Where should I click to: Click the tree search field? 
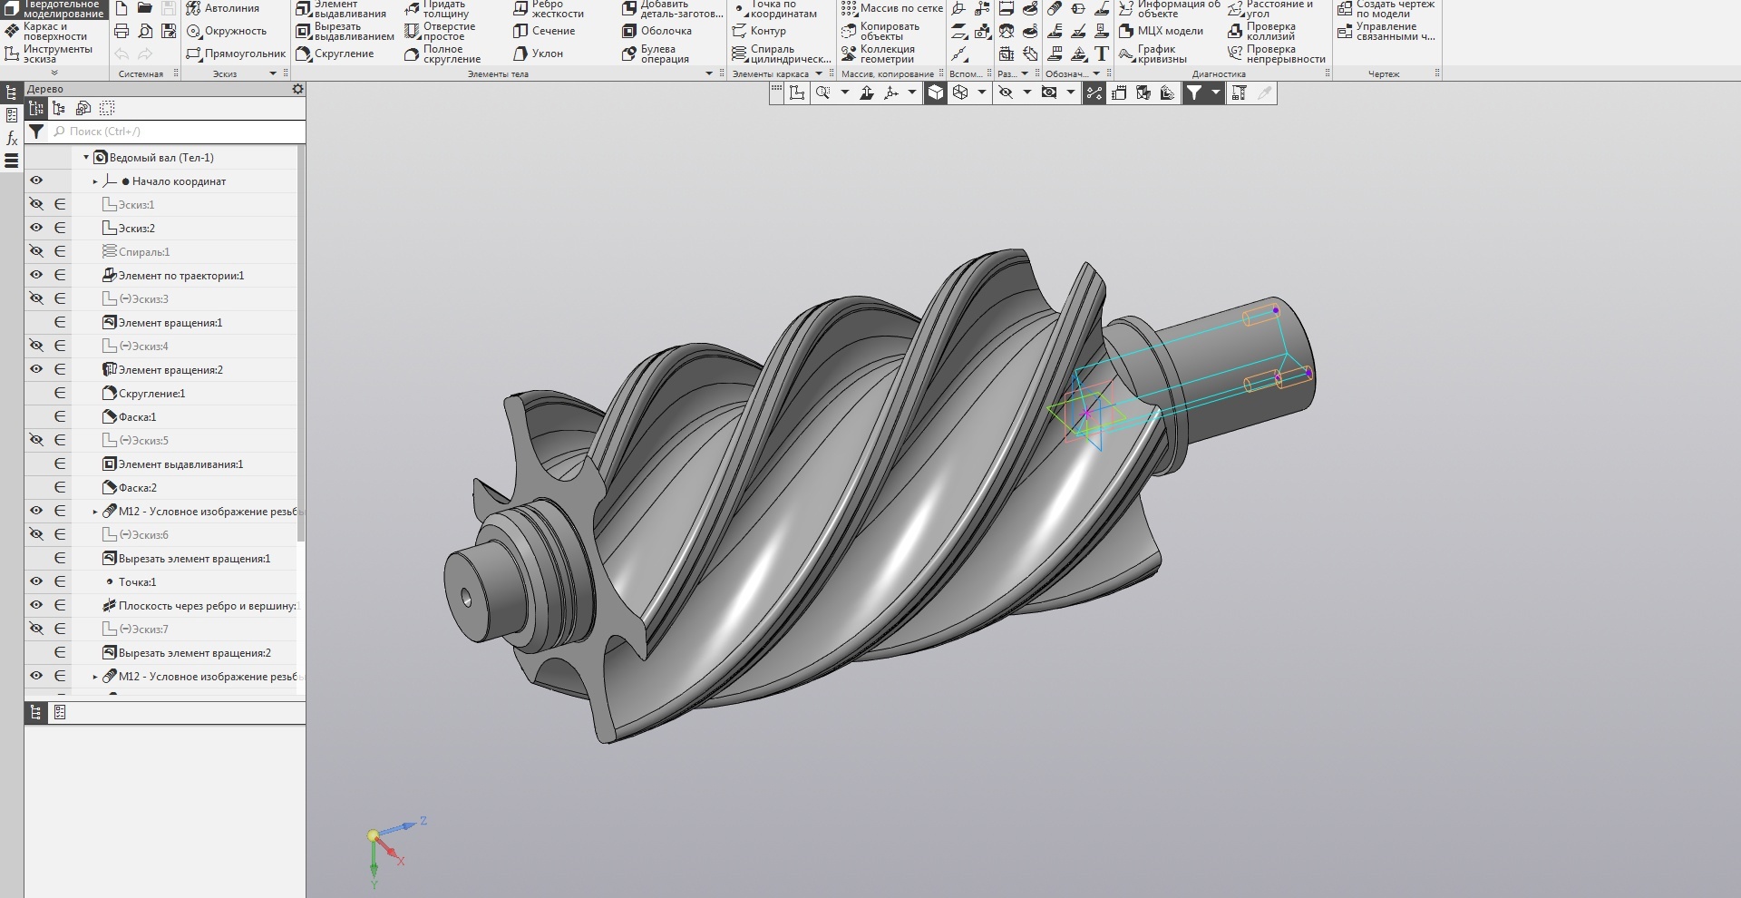point(177,132)
